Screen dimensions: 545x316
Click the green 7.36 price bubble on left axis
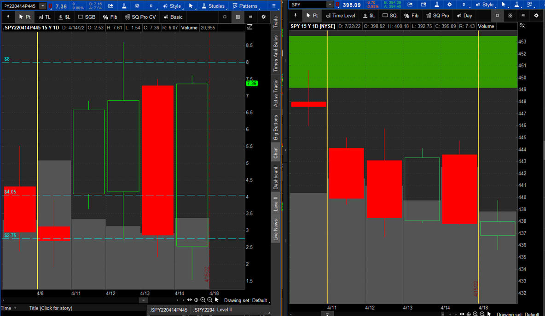click(252, 84)
